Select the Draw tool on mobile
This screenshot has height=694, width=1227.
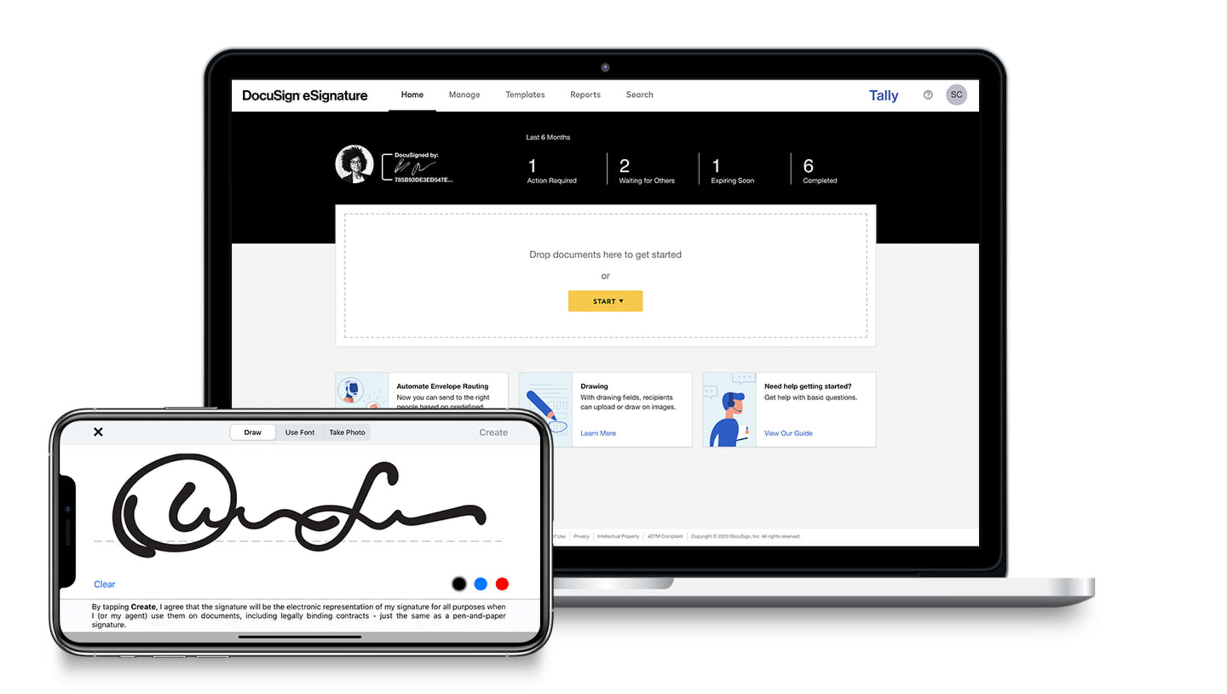[252, 432]
